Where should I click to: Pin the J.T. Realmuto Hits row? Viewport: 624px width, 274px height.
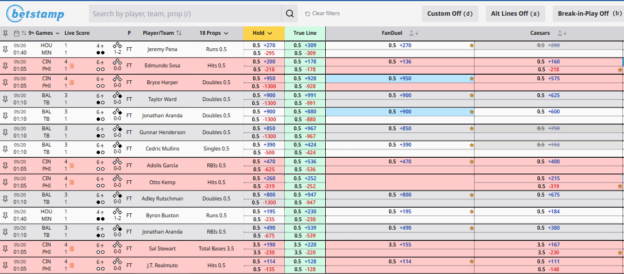(5, 265)
